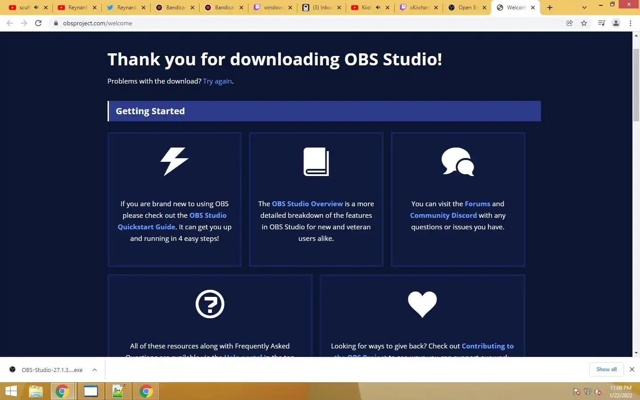
Task: Click the share page icon in address bar
Action: 569,23
